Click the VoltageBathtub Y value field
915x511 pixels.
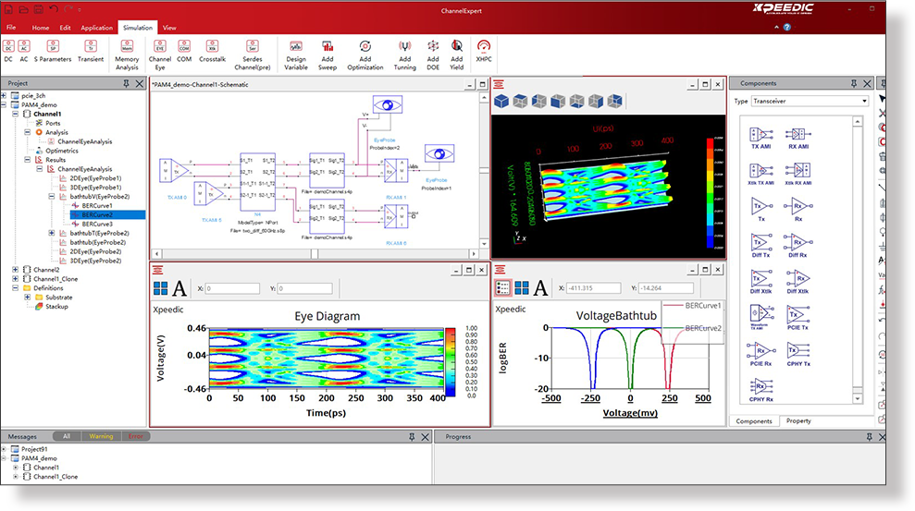click(x=665, y=287)
